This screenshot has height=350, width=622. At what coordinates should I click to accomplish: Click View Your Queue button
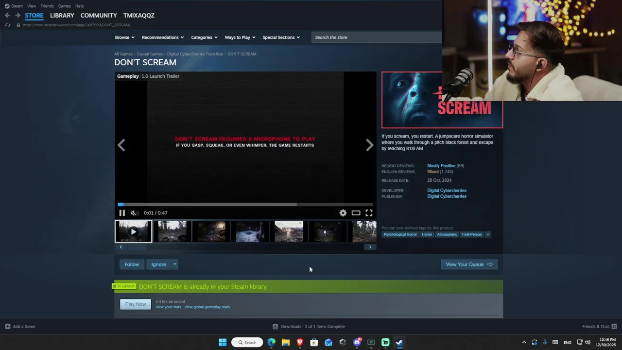point(469,264)
